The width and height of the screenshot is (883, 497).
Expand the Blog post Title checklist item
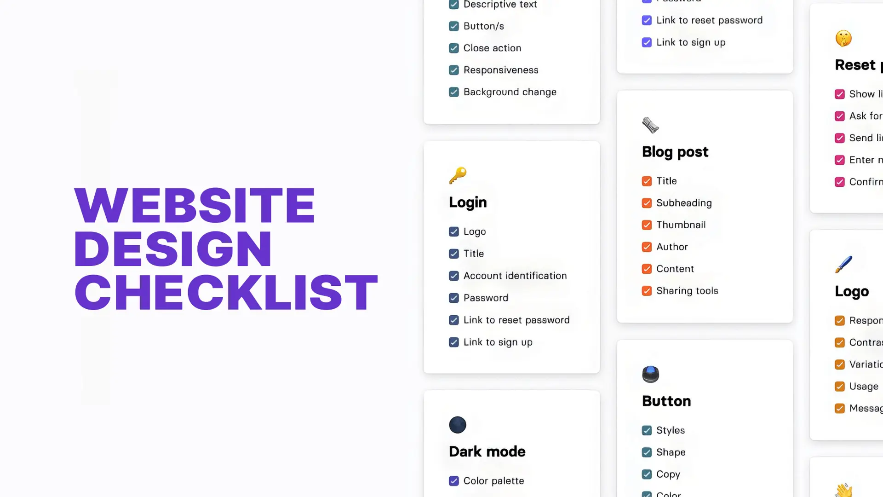click(666, 180)
